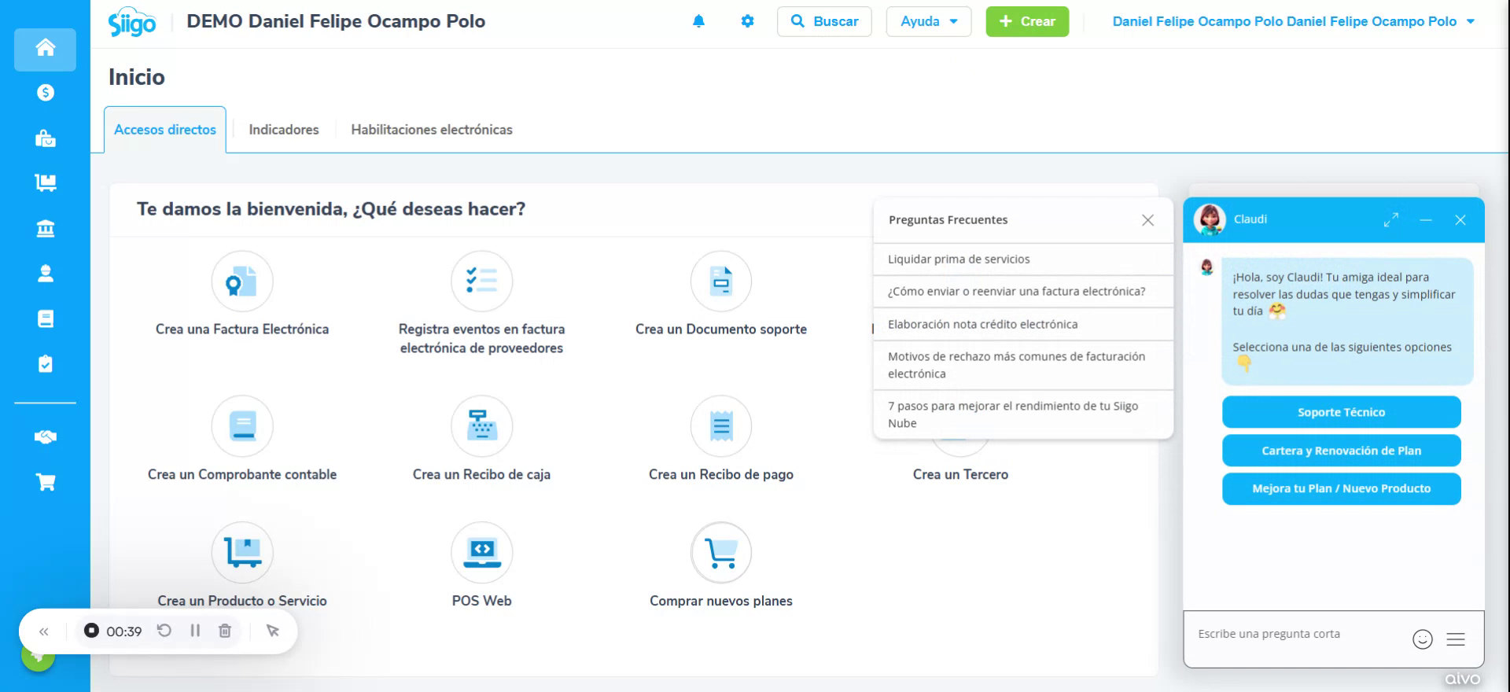
Task: Click the Documento soporte icon
Action: pyautogui.click(x=721, y=282)
